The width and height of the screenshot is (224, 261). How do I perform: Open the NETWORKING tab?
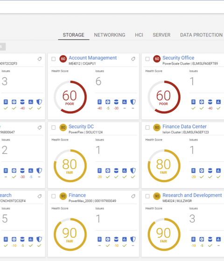click(110, 35)
